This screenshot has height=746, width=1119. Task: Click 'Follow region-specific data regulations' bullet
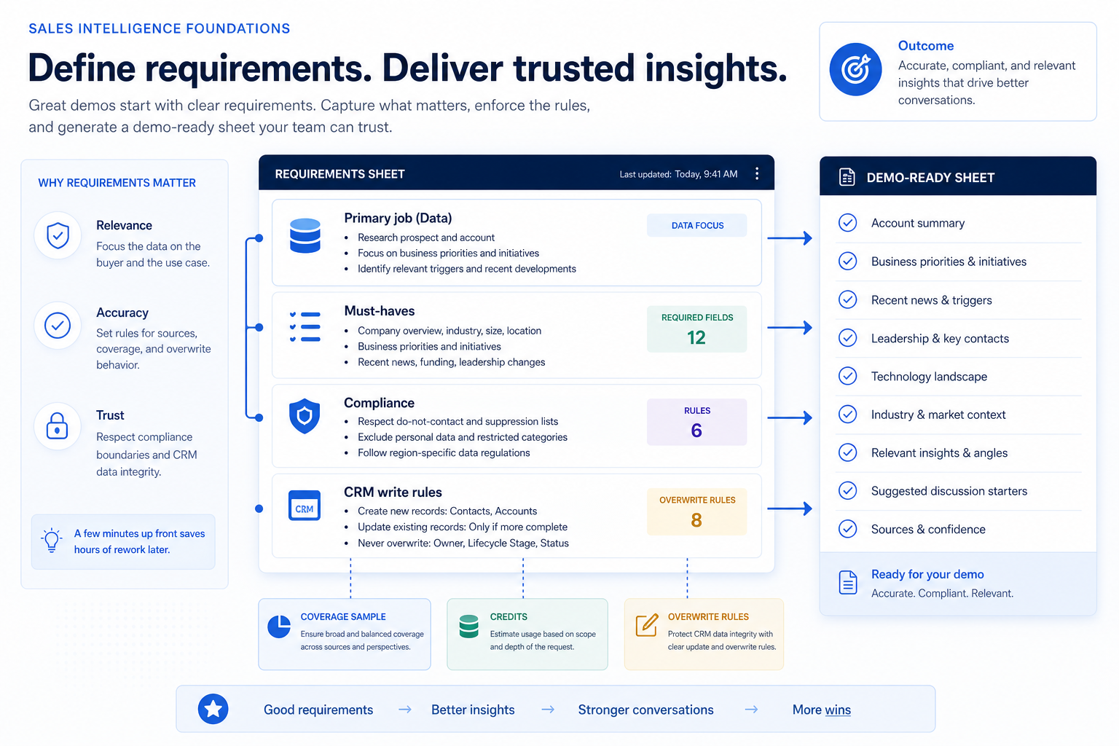[x=444, y=452]
